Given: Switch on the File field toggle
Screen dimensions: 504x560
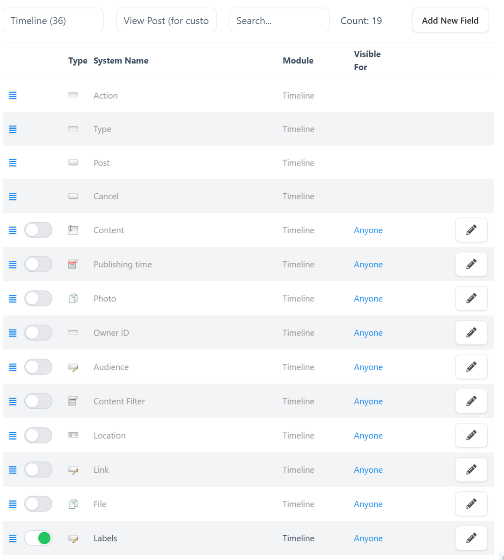Looking at the screenshot, I should pyautogui.click(x=38, y=504).
